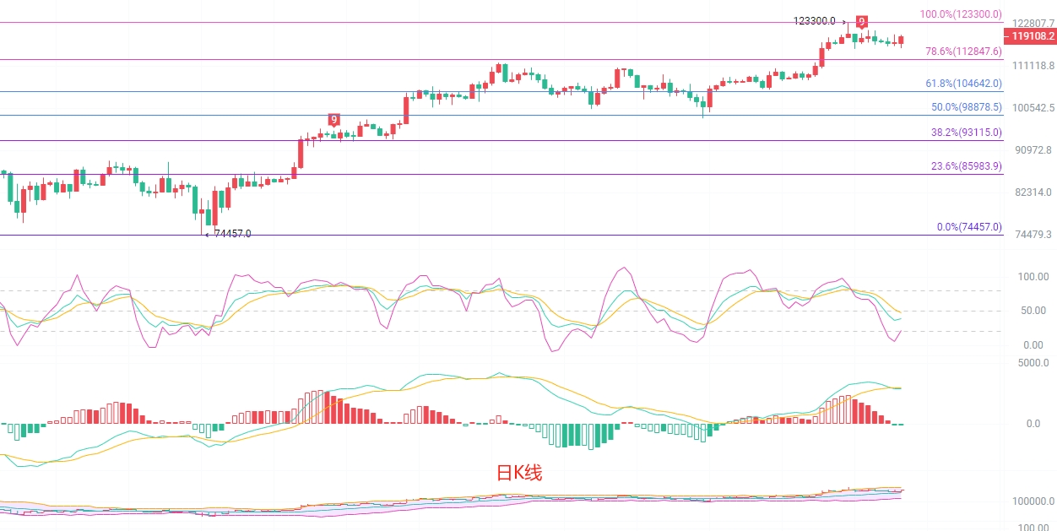
Task: Click the 50.0%(98878.5) retracement label
Action: (966, 107)
